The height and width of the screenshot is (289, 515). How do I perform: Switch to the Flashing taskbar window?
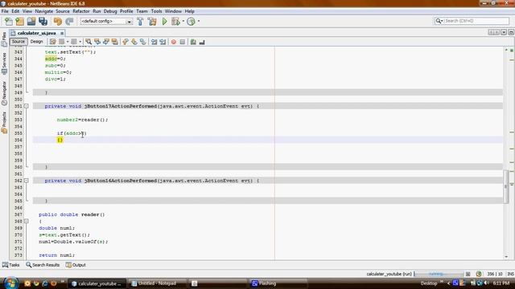point(278,283)
